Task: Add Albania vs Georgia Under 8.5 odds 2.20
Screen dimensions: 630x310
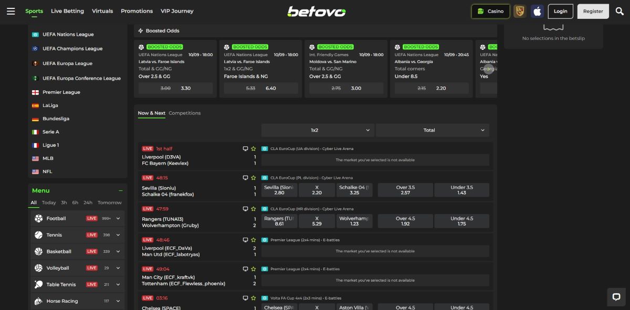Action: click(432, 88)
